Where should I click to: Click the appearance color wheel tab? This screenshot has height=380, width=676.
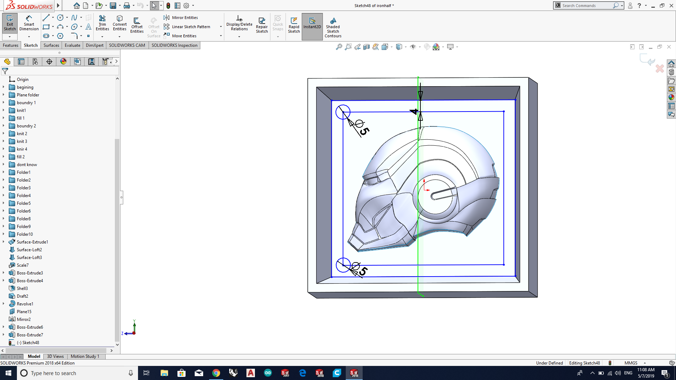point(63,62)
